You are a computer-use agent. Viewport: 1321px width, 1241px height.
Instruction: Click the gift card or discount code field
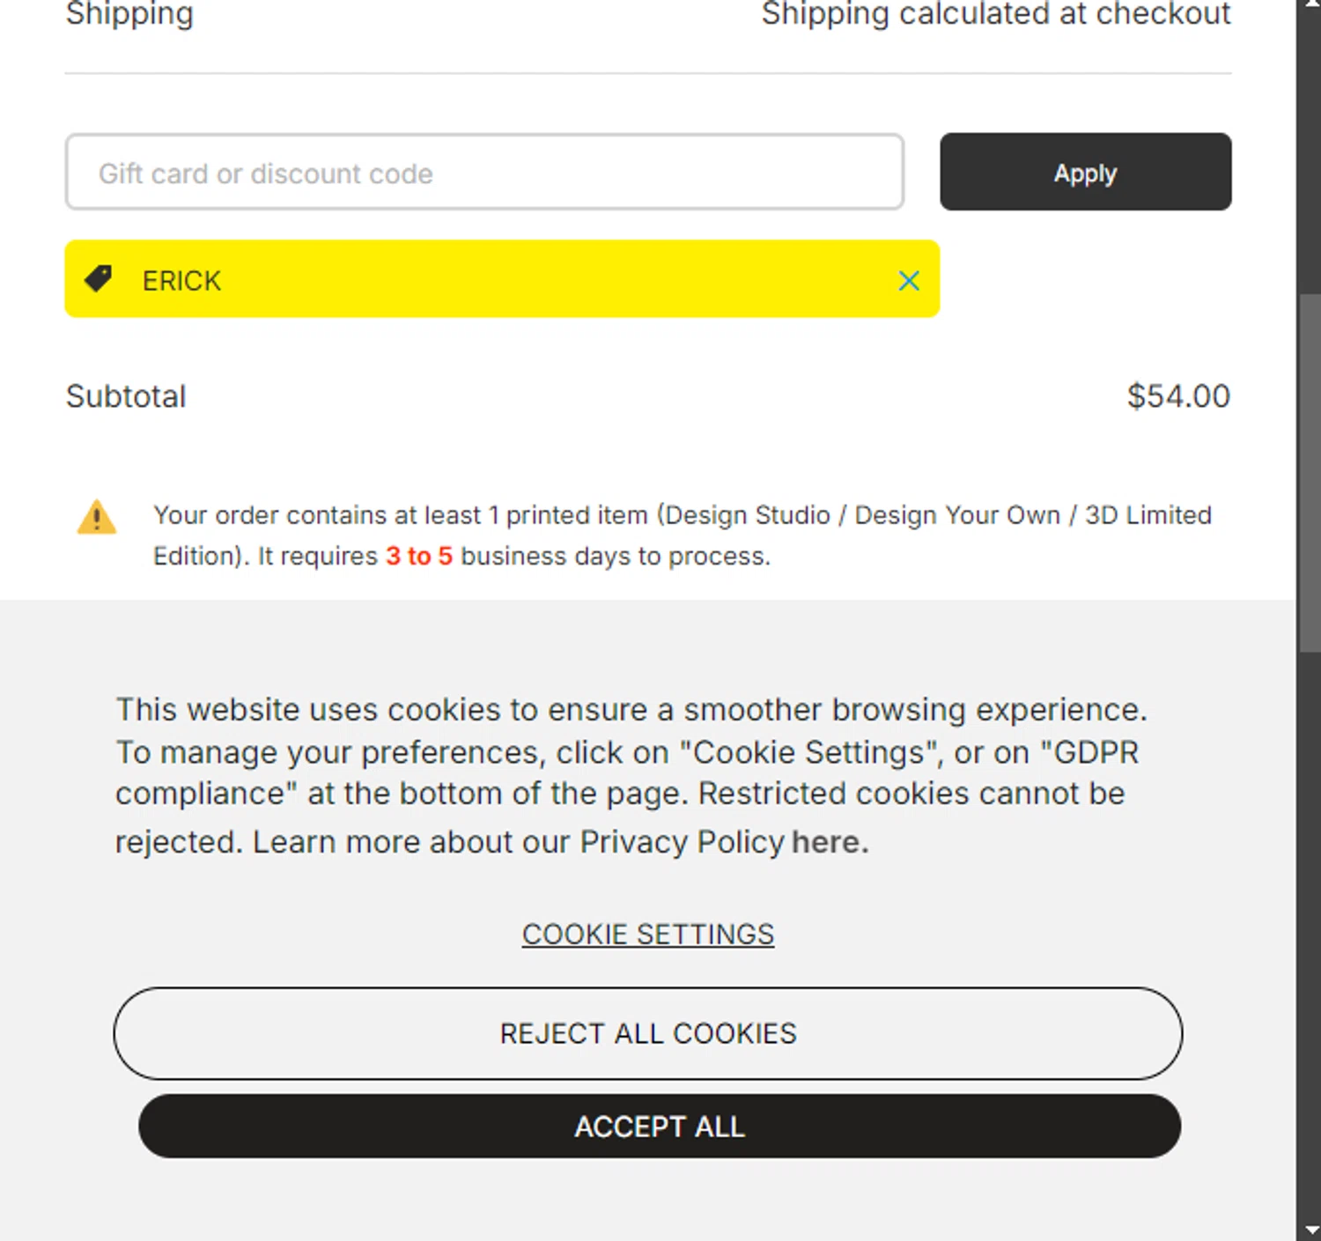coord(484,173)
